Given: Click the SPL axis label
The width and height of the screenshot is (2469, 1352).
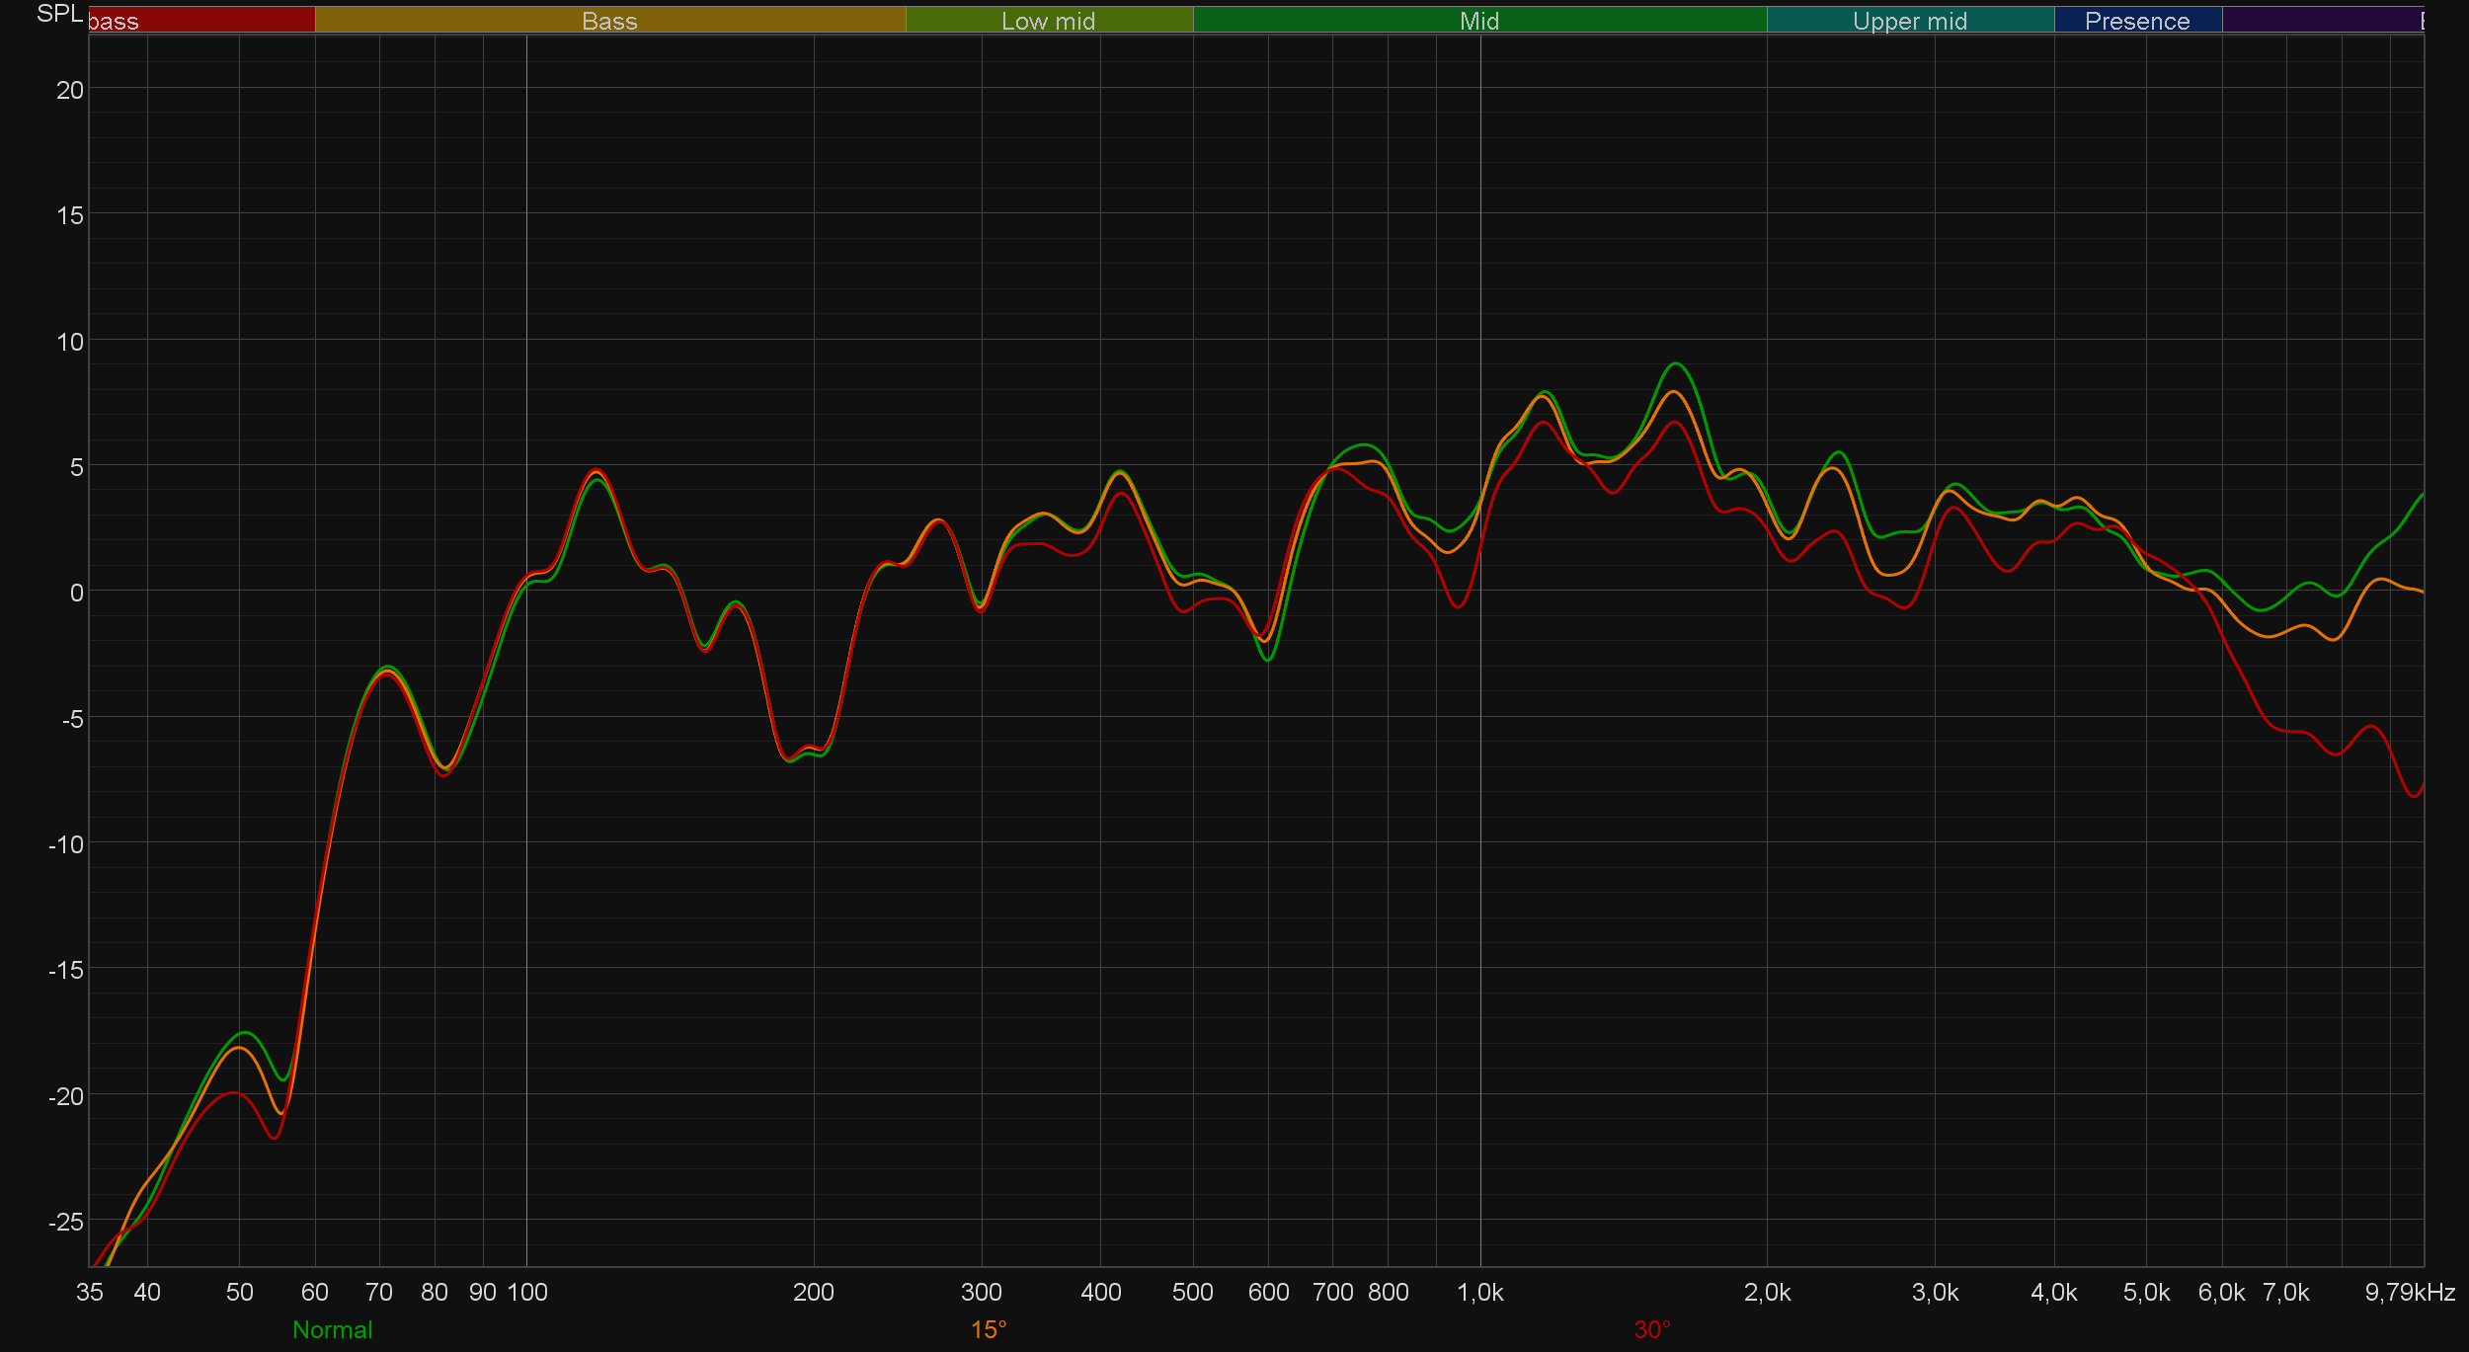Looking at the screenshot, I should point(59,14).
